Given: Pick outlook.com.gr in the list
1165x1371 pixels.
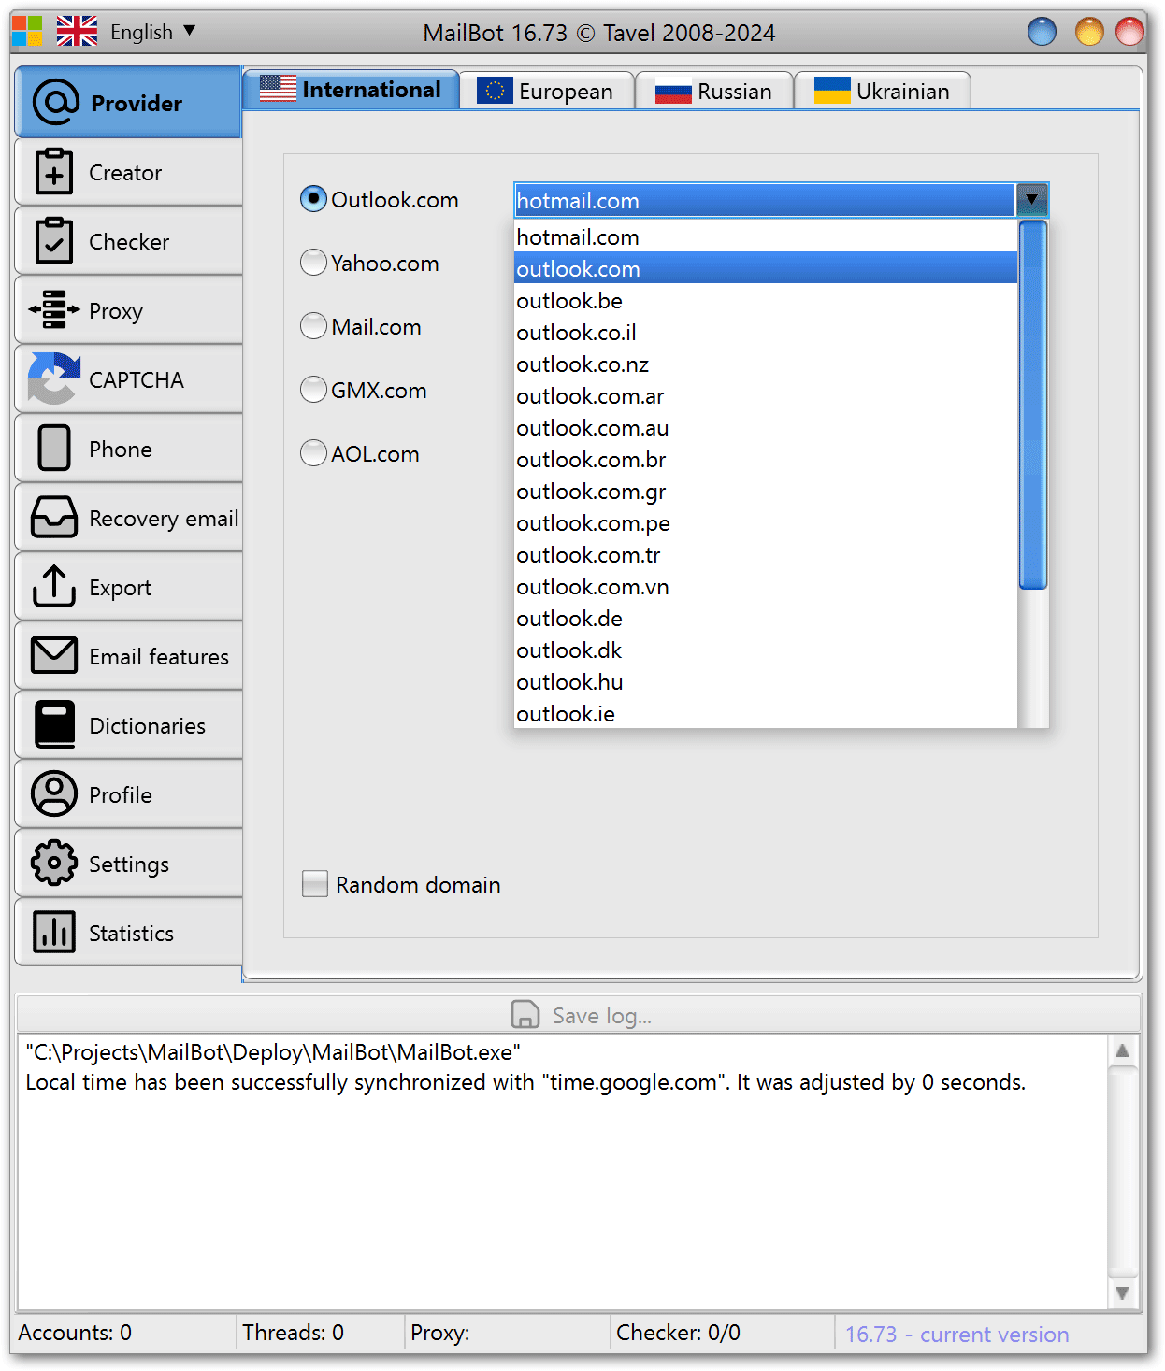Looking at the screenshot, I should [x=765, y=491].
